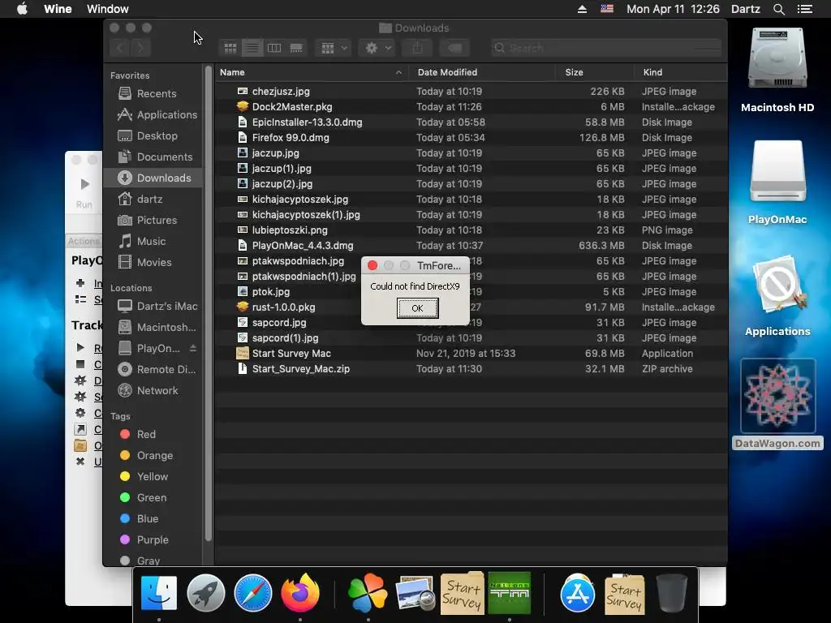The height and width of the screenshot is (623, 831).
Task: Go forward in Finder navigation
Action: click(x=141, y=48)
